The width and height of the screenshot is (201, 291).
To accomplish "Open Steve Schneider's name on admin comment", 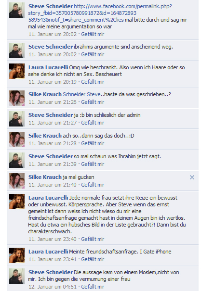I will click(51, 115).
